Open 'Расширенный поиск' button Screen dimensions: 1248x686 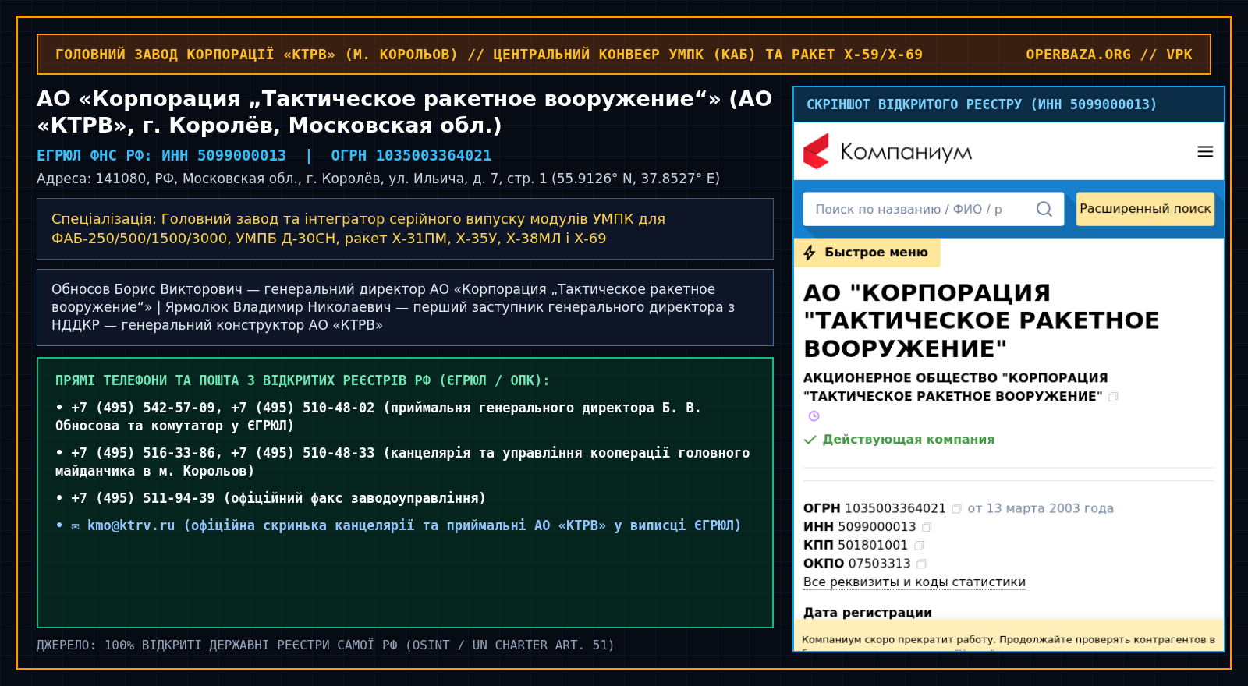(x=1145, y=209)
